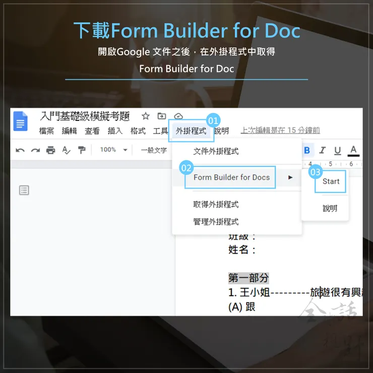Click the 姓名： line in document
This screenshot has width=373, height=373.
point(242,250)
